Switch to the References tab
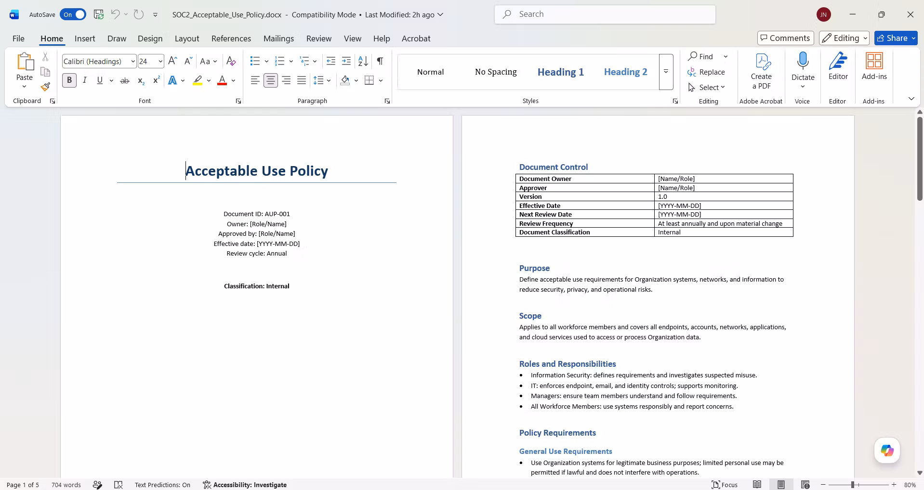The width and height of the screenshot is (924, 490). pyautogui.click(x=231, y=39)
